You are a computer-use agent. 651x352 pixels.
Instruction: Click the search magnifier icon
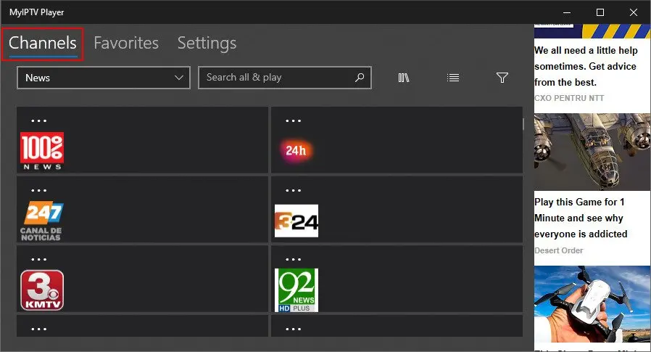click(360, 78)
